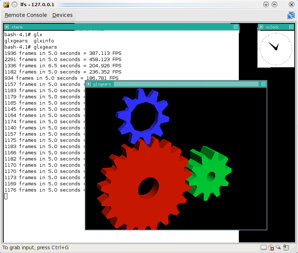Viewport: 298px width, 253px height.
Task: Click the xterm title bar resize icon
Action: [x=236, y=27]
